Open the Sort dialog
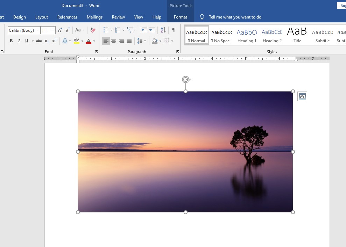The width and height of the screenshot is (346, 247). 162,30
